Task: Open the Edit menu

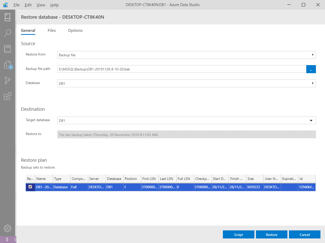Action: click(x=28, y=5)
